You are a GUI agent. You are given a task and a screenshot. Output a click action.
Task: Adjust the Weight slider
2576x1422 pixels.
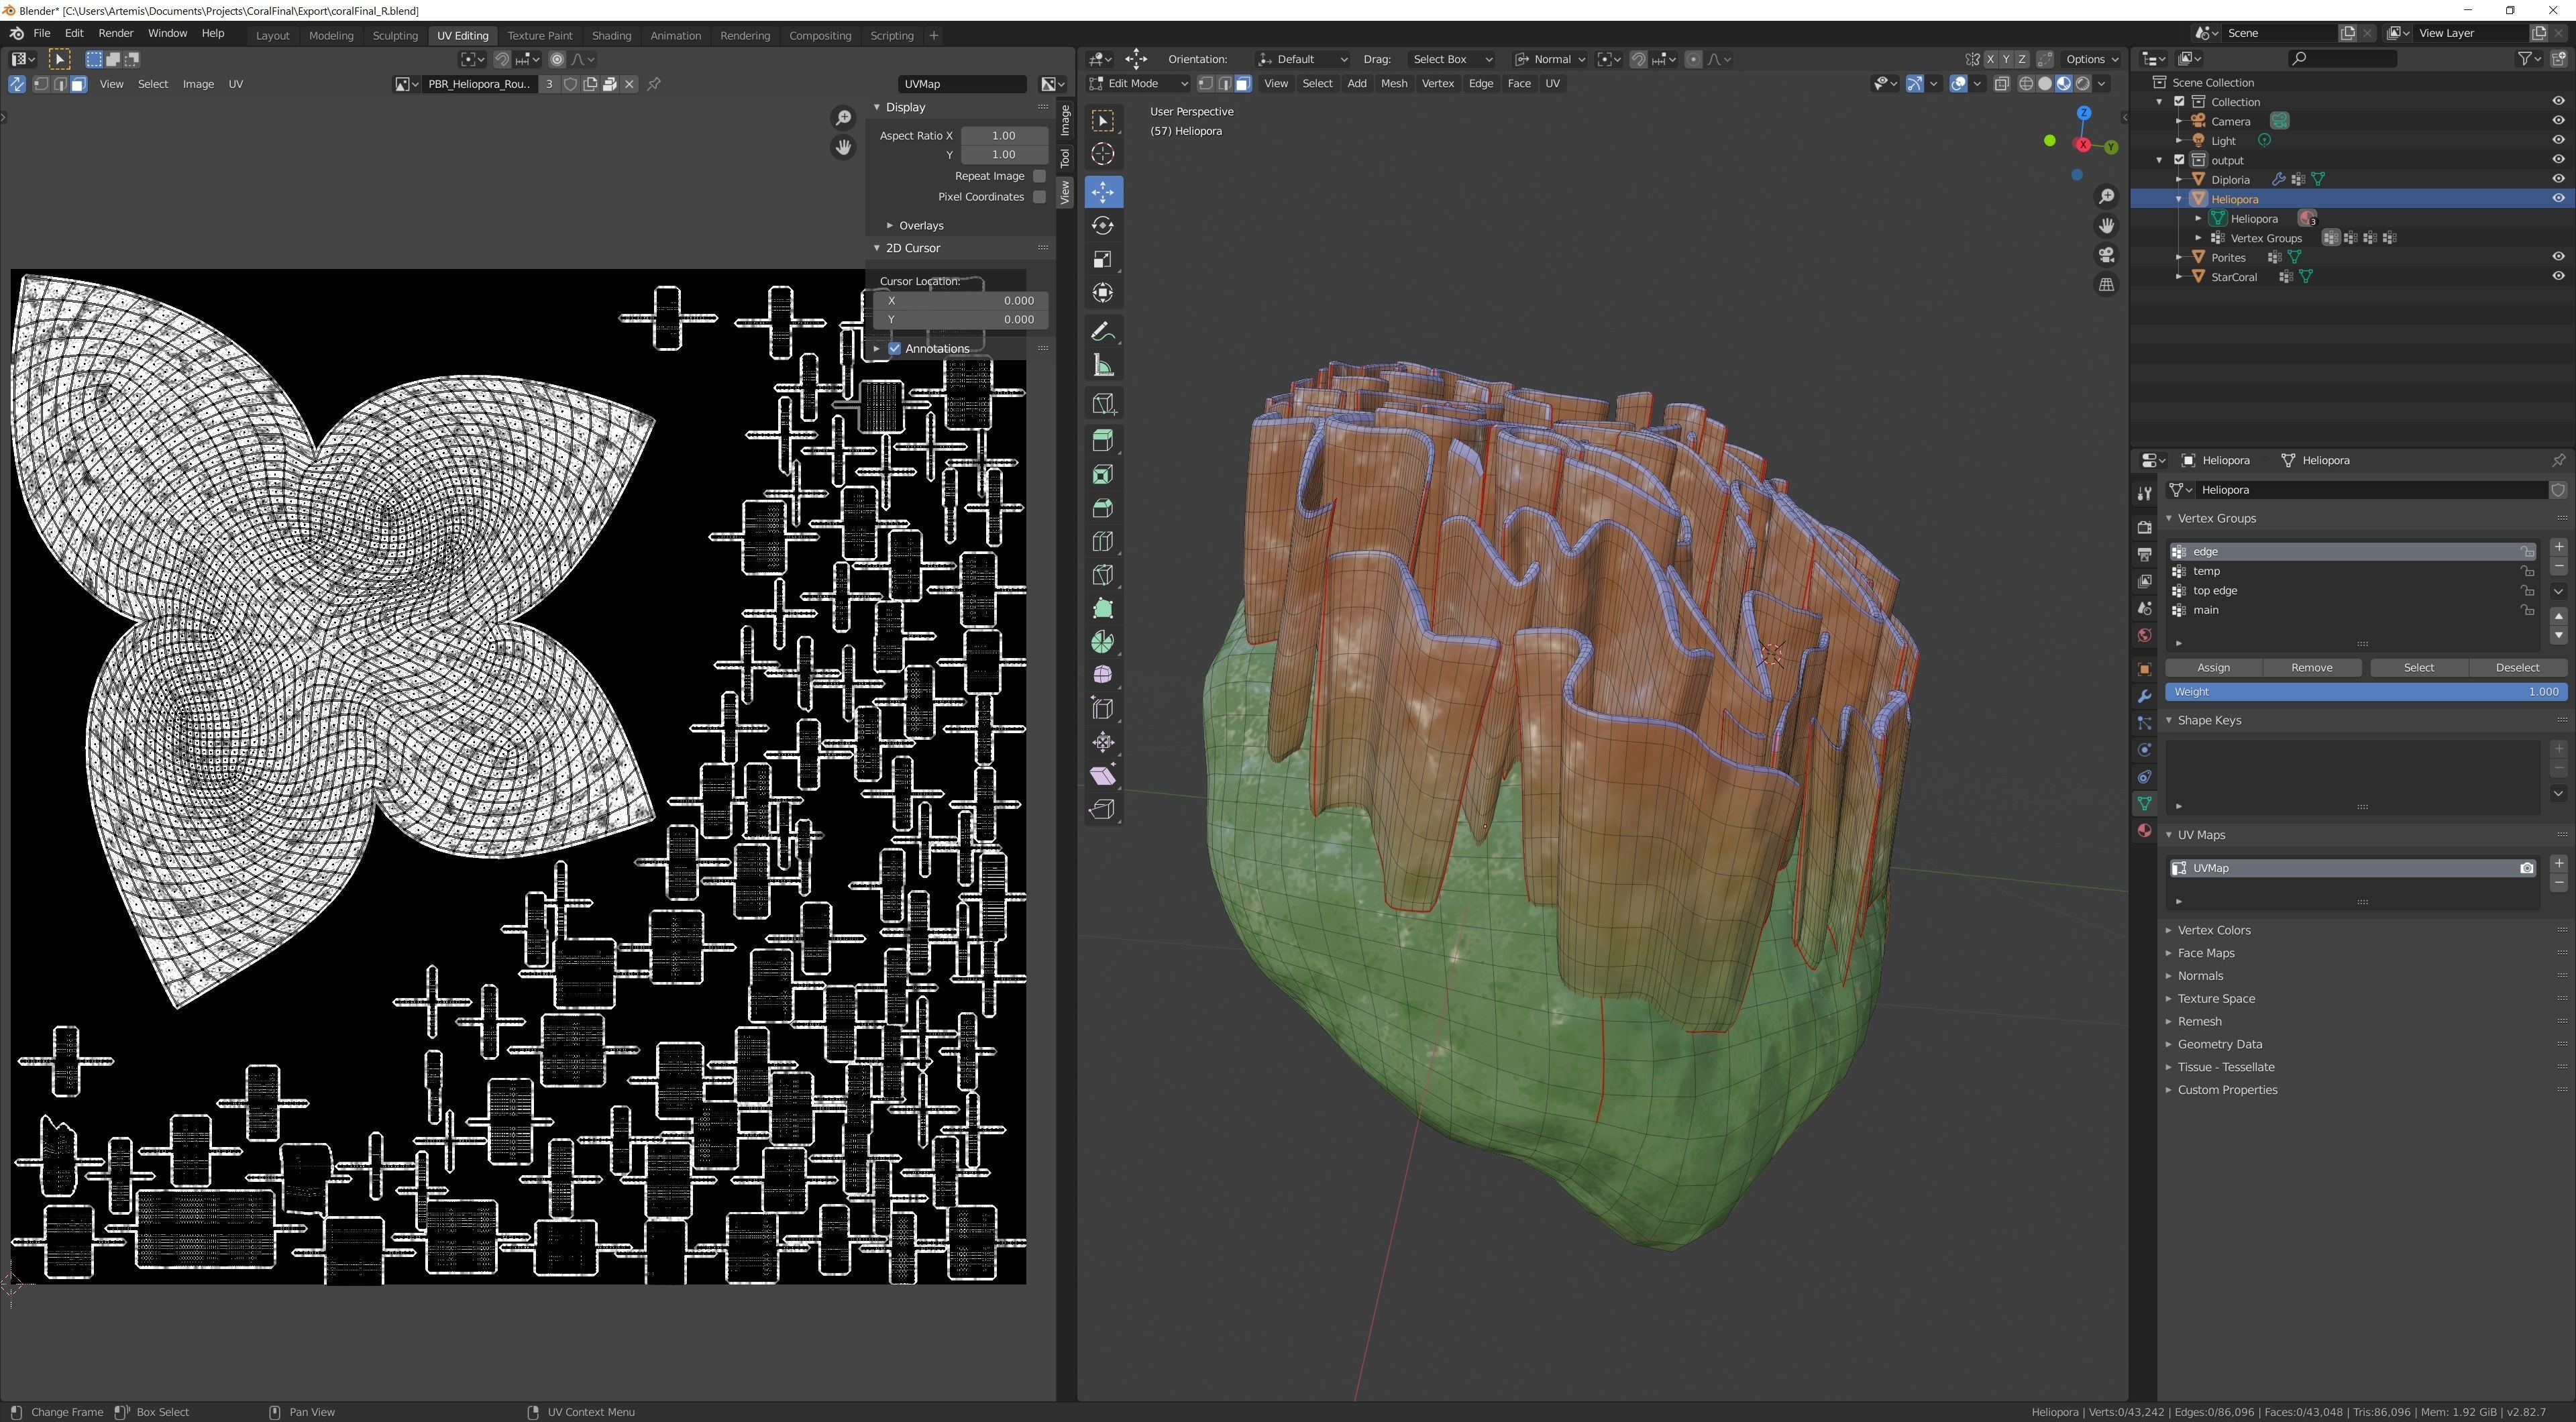(x=2365, y=692)
